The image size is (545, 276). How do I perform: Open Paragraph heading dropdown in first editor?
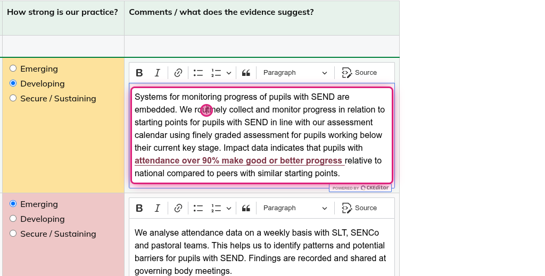295,73
